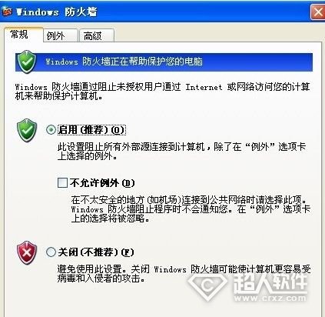
Task: Switch to the 例外 tab
Action: [60, 35]
